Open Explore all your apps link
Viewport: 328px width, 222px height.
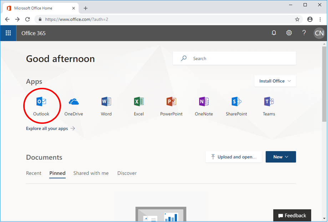coord(50,128)
